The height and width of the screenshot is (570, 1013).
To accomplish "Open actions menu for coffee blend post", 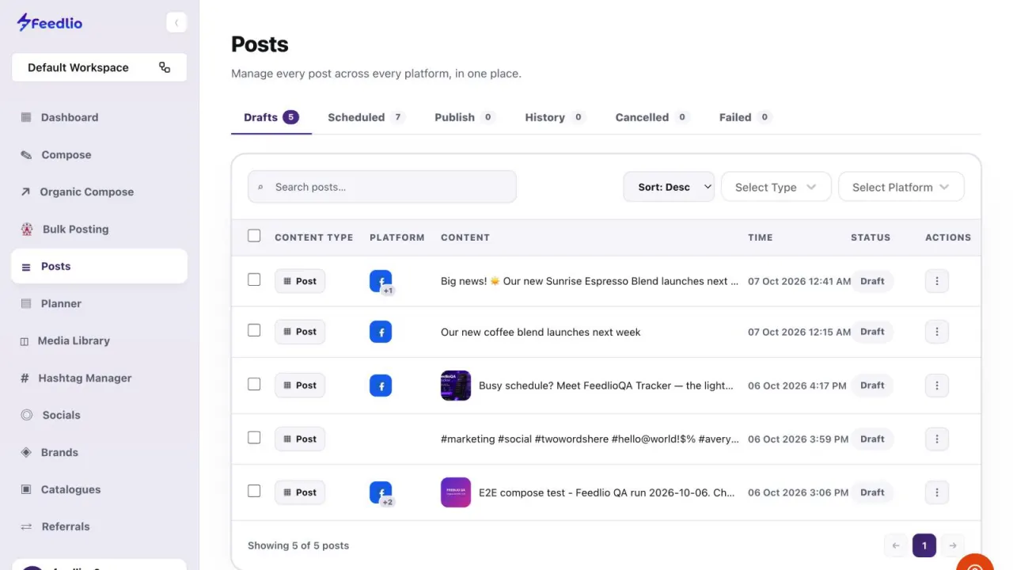I will point(937,332).
